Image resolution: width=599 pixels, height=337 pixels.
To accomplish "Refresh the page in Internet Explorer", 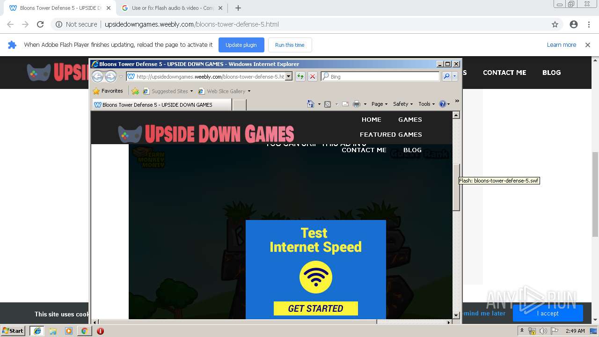I will point(300,76).
